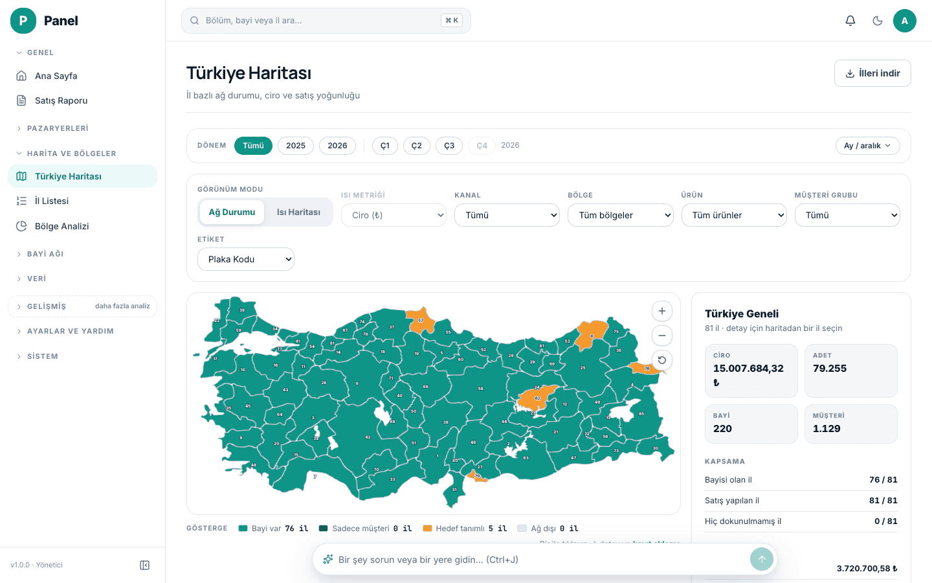Zoom out of the map
Image resolution: width=932 pixels, height=583 pixels.
tap(662, 336)
